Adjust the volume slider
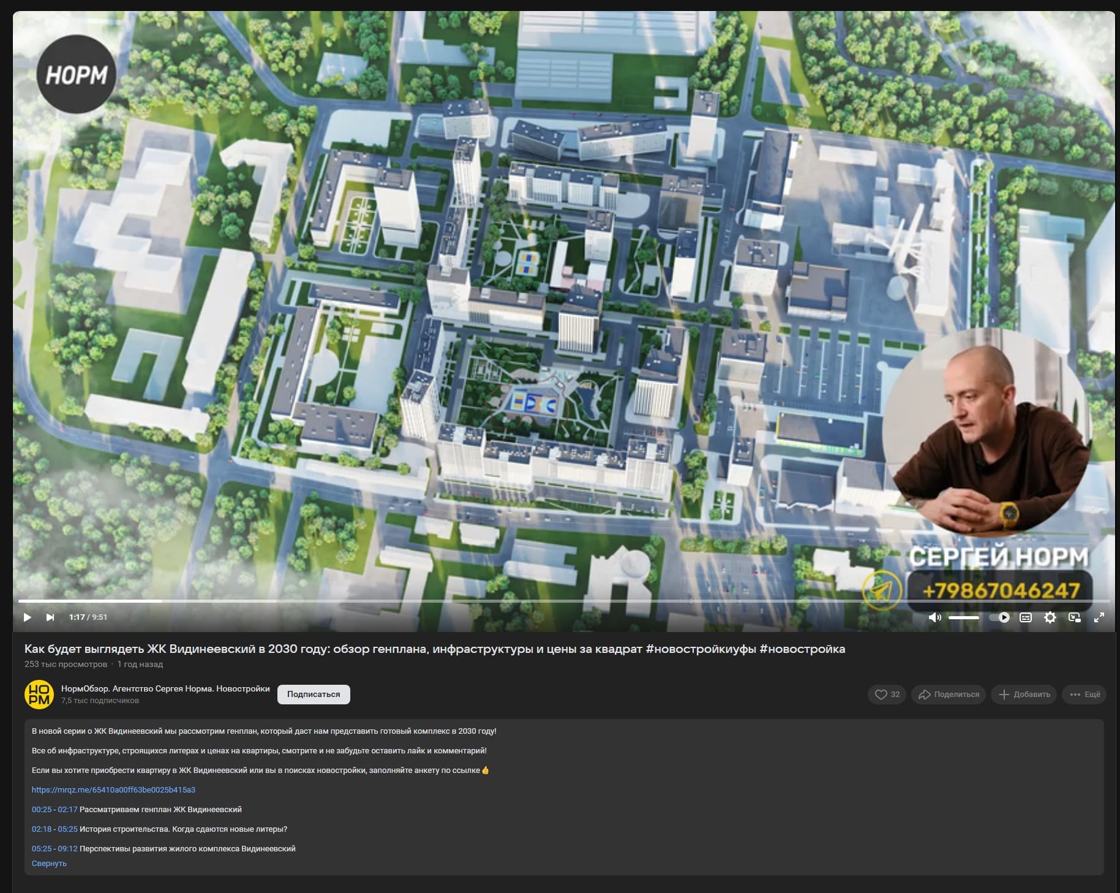The height and width of the screenshot is (893, 1120). tap(964, 617)
